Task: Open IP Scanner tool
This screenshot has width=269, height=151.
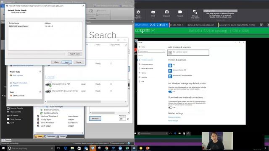Action: [13, 116]
